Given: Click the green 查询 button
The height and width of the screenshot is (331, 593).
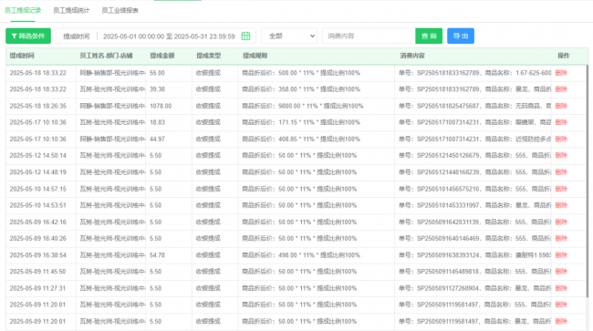Looking at the screenshot, I should click(429, 36).
